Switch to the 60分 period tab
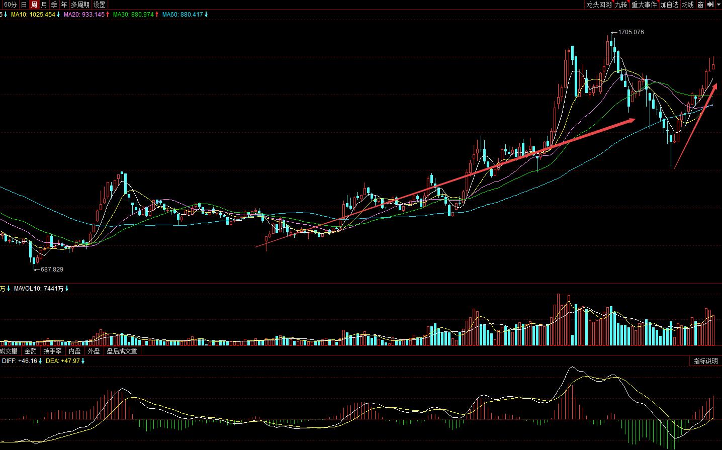 pyautogui.click(x=10, y=5)
